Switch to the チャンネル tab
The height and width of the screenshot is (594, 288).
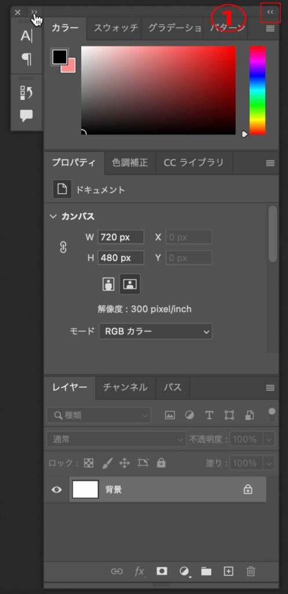click(125, 387)
